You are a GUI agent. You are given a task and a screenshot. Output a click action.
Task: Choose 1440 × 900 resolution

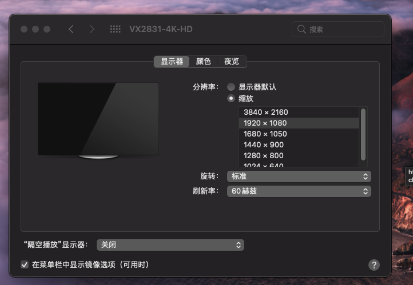click(x=299, y=144)
